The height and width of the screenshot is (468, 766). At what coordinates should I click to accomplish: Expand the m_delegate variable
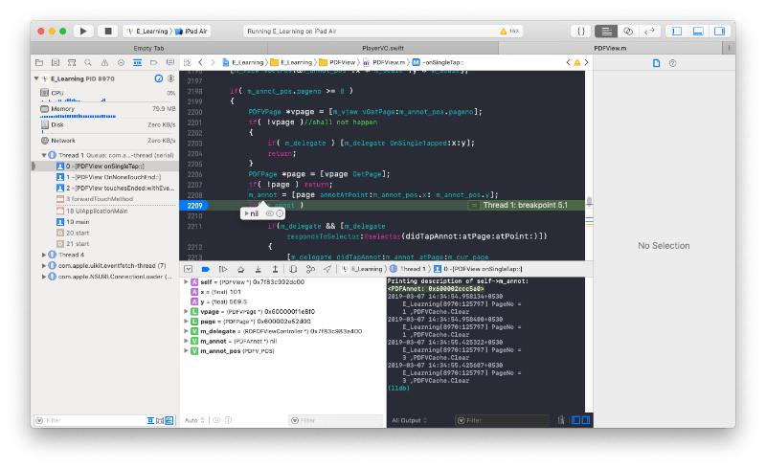[x=186, y=331]
